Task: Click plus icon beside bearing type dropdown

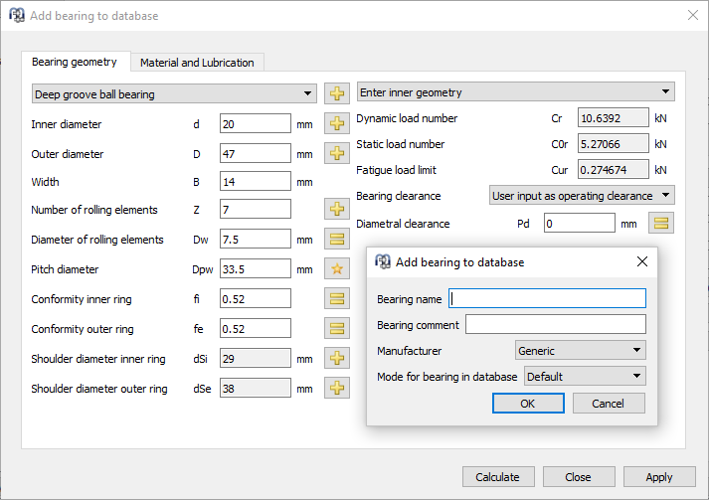Action: 338,94
